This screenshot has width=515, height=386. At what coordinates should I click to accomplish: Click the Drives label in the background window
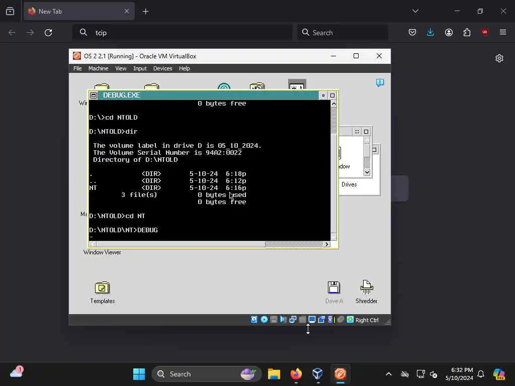[349, 184]
